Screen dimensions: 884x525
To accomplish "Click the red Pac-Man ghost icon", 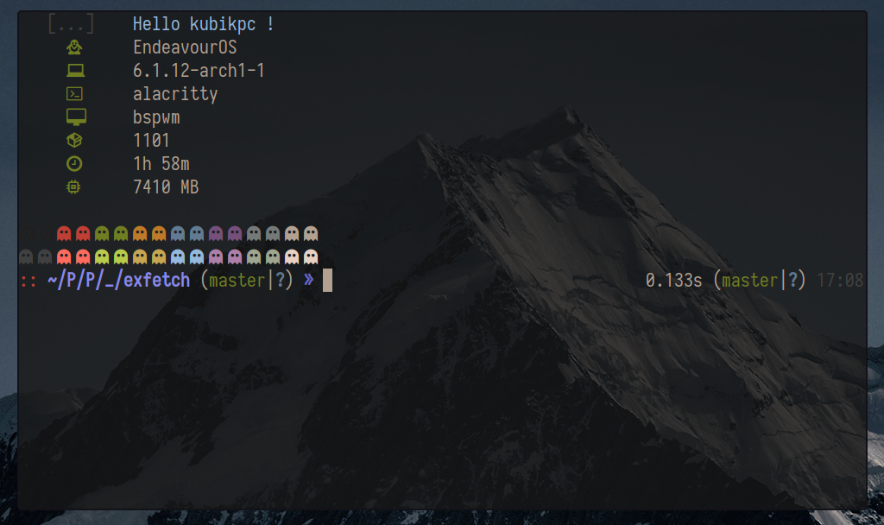I will click(x=65, y=232).
